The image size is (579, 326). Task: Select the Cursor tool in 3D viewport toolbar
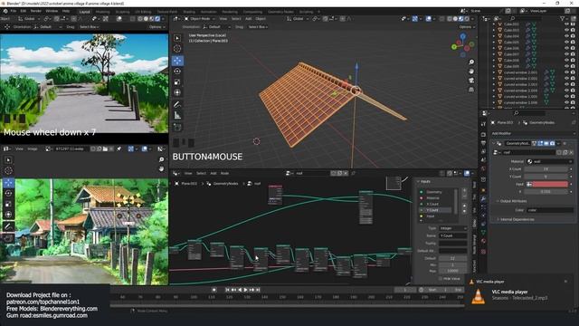pyautogui.click(x=177, y=48)
